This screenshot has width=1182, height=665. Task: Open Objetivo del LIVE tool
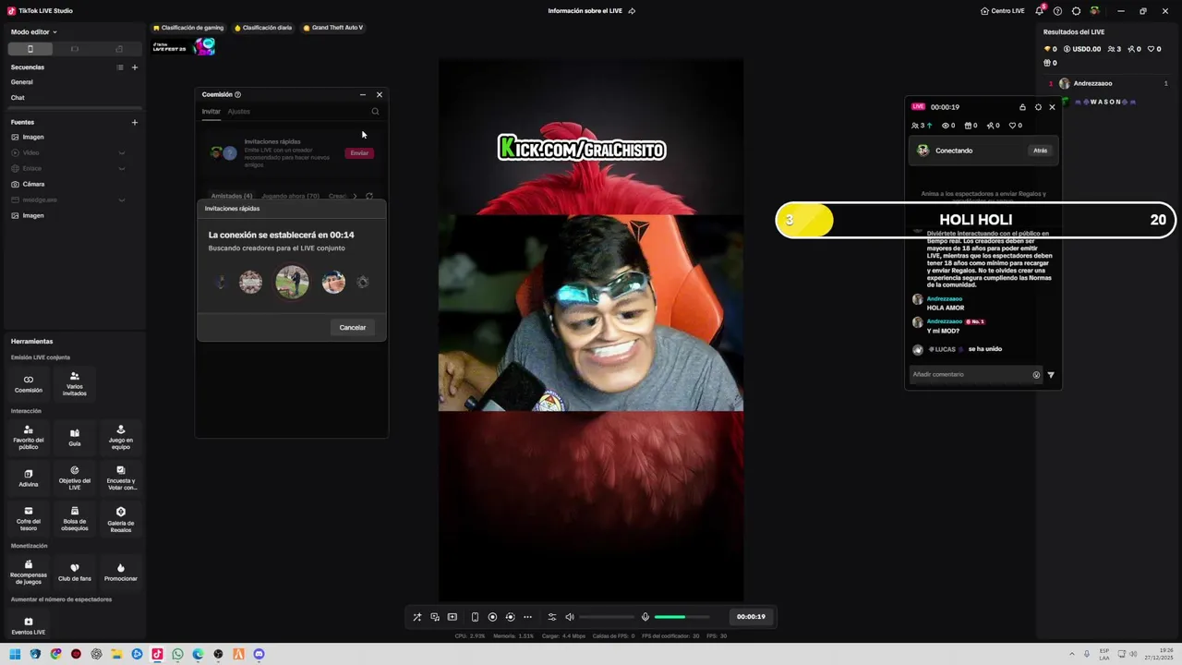75,478
